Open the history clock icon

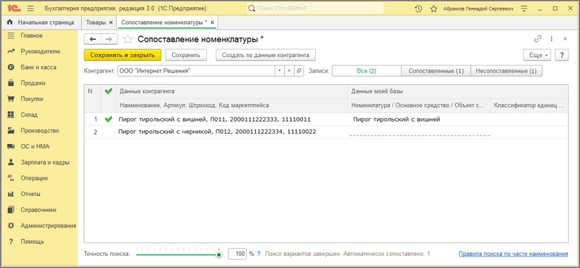pos(418,8)
